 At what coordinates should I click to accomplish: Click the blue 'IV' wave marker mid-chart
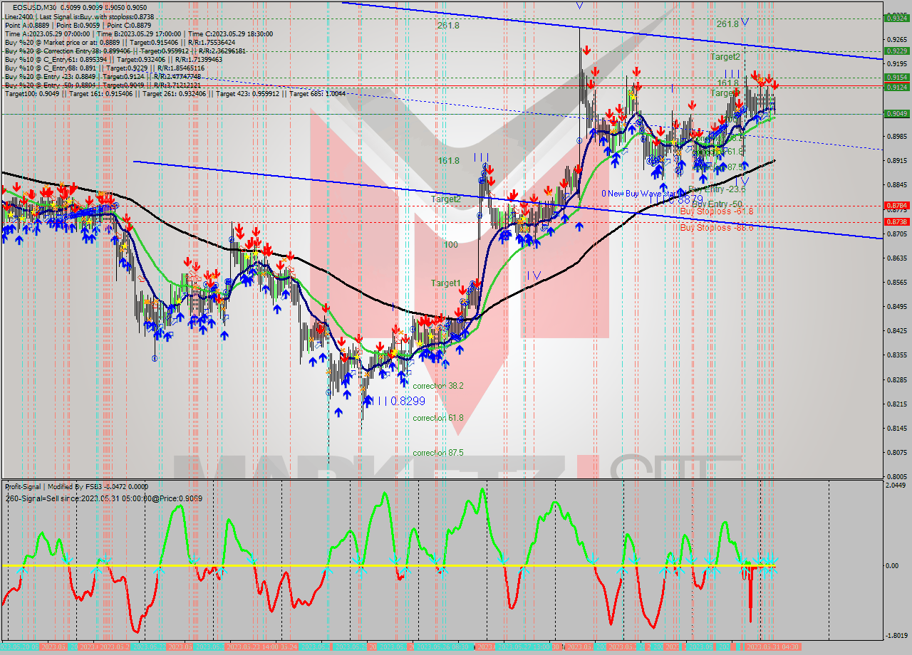(x=534, y=276)
